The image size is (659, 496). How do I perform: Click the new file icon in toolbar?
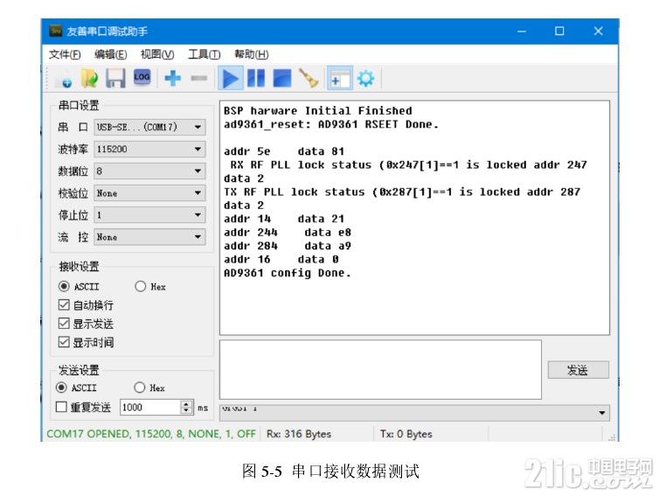point(65,79)
